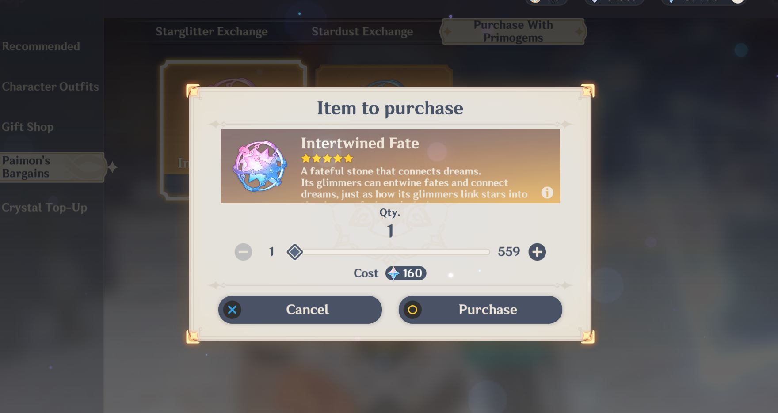Click the circle icon on Purchase
This screenshot has height=413, width=778.
[412, 310]
